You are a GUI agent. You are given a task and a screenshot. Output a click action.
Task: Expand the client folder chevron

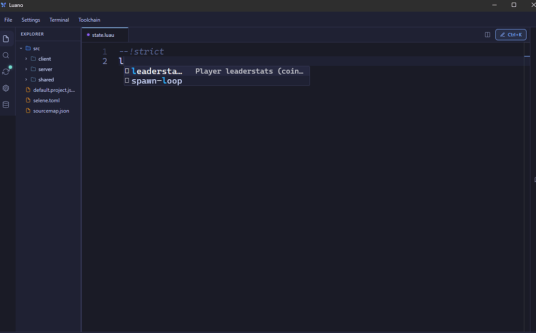[x=26, y=59]
